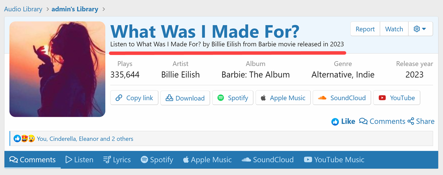Screen dimensions: 443x175
Task: Toggle Like on this track
Action: click(x=343, y=121)
